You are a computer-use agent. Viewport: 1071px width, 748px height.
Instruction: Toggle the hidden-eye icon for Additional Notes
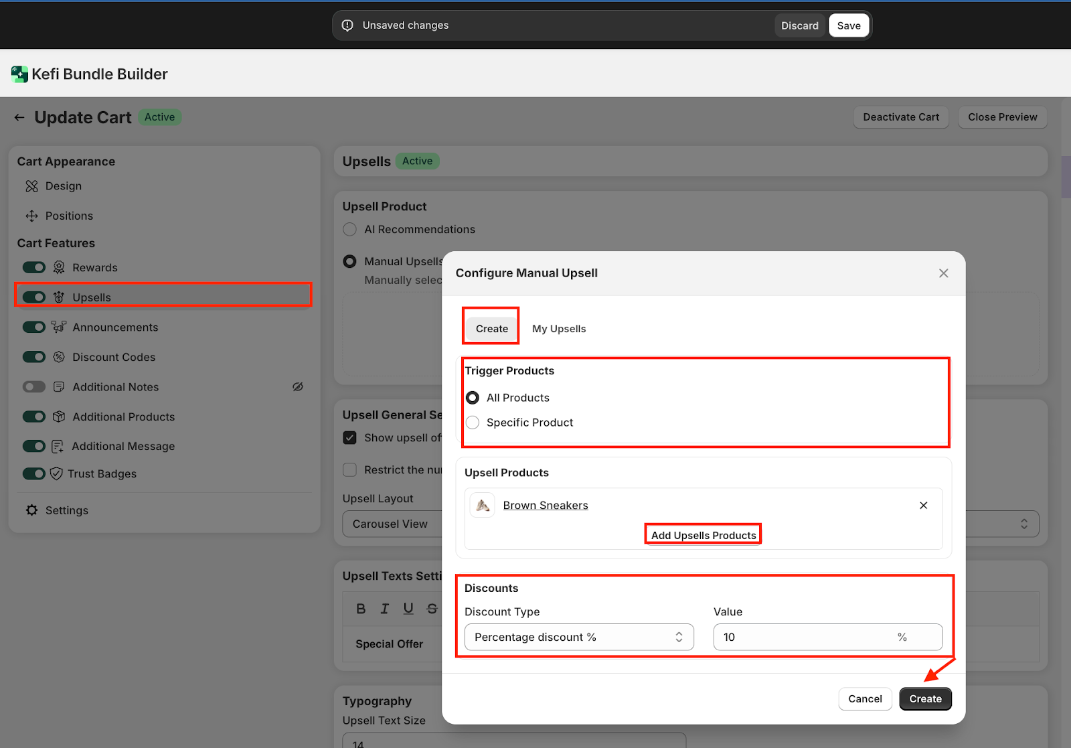click(298, 387)
